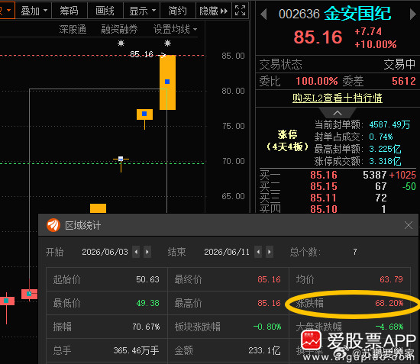Step end date forward arrow
The height and width of the screenshot is (364, 420).
coord(270,252)
